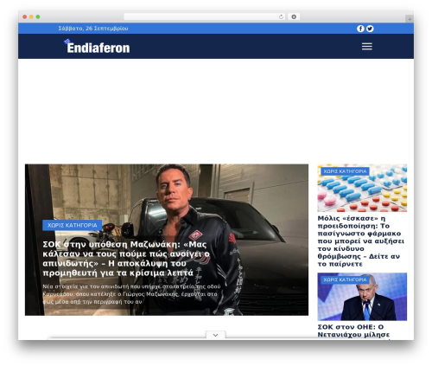The height and width of the screenshot is (366, 432).
Task: Click the Endiaferon site logo
Action: [x=97, y=47]
